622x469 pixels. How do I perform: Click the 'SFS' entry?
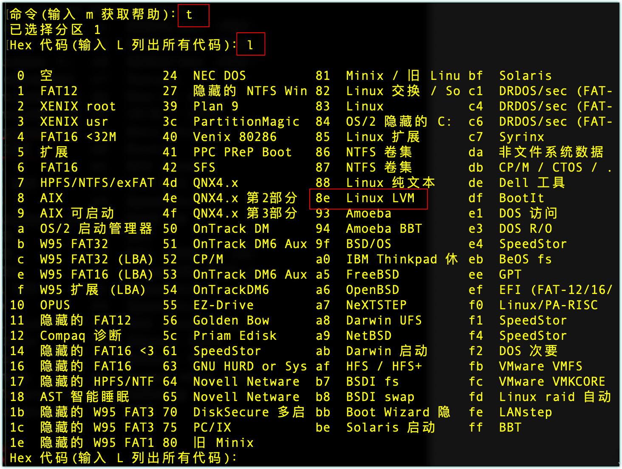[204, 167]
